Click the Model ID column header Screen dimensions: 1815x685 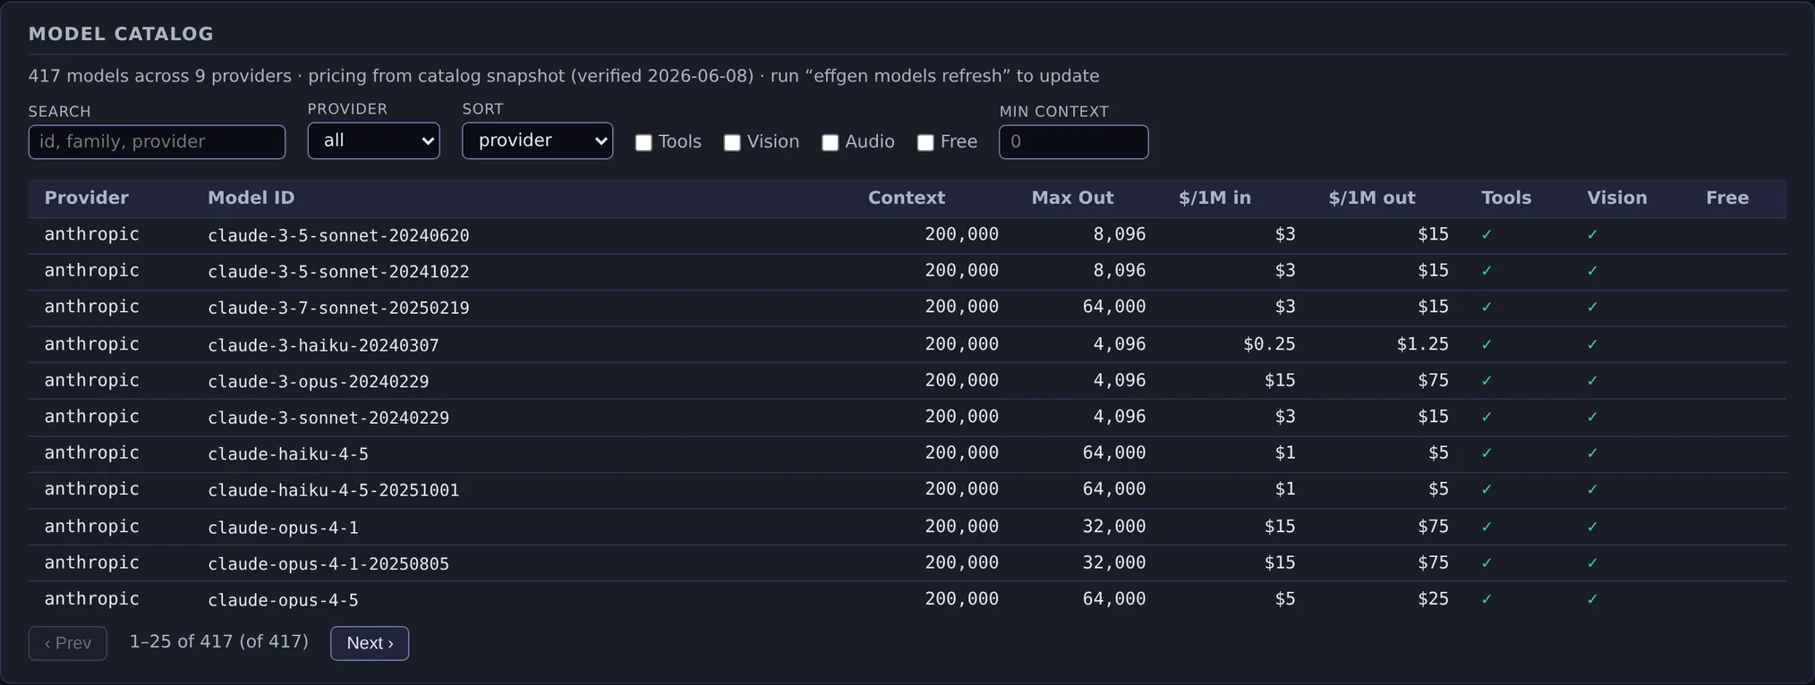(251, 198)
